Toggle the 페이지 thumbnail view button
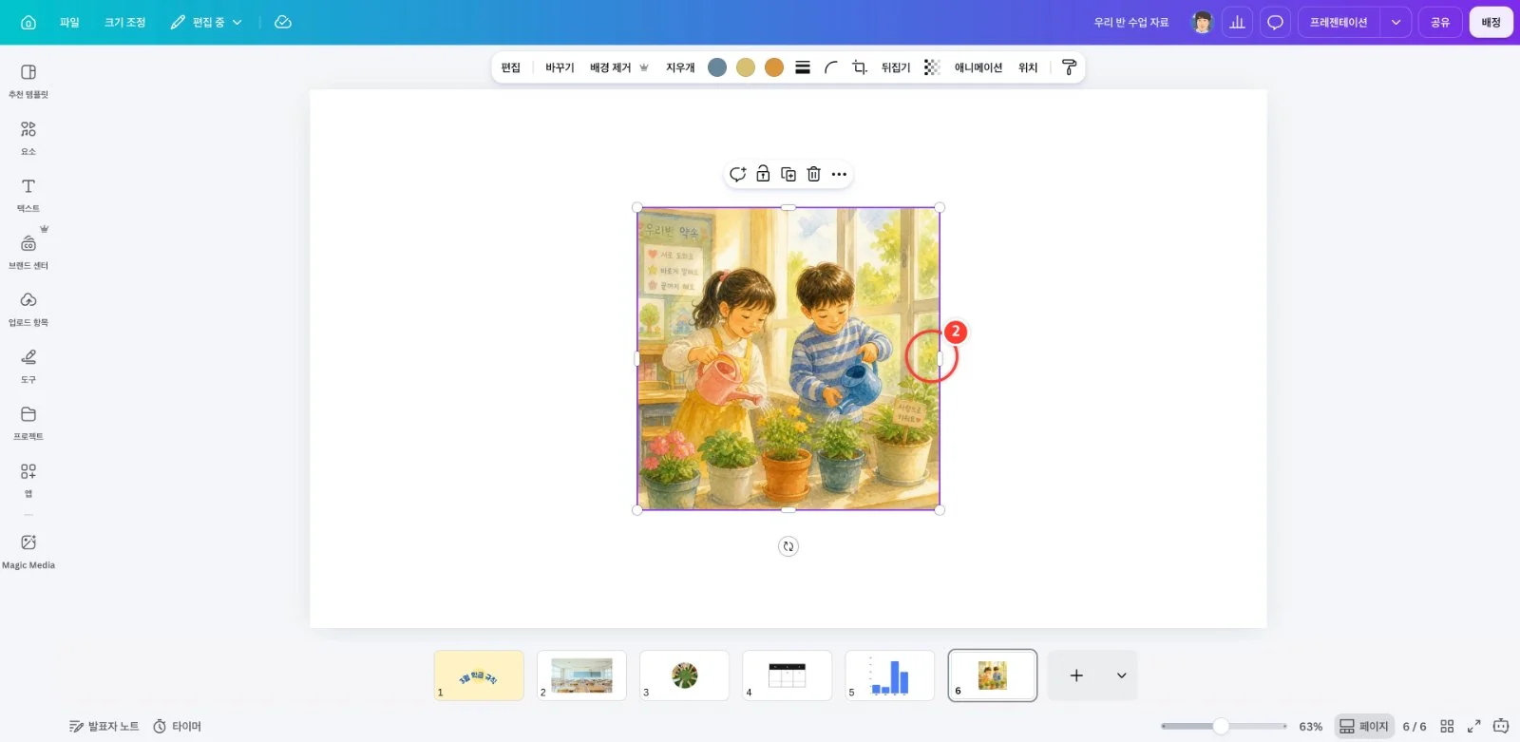Screen dimensions: 1520x742 coord(1363,726)
